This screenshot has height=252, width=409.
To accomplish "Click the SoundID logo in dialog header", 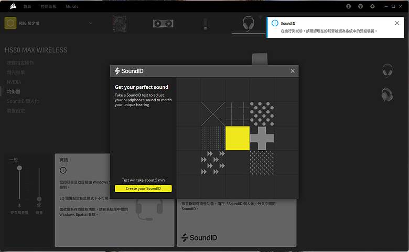I will 129,71.
